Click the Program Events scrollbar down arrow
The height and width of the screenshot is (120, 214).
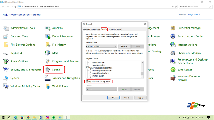142,77
